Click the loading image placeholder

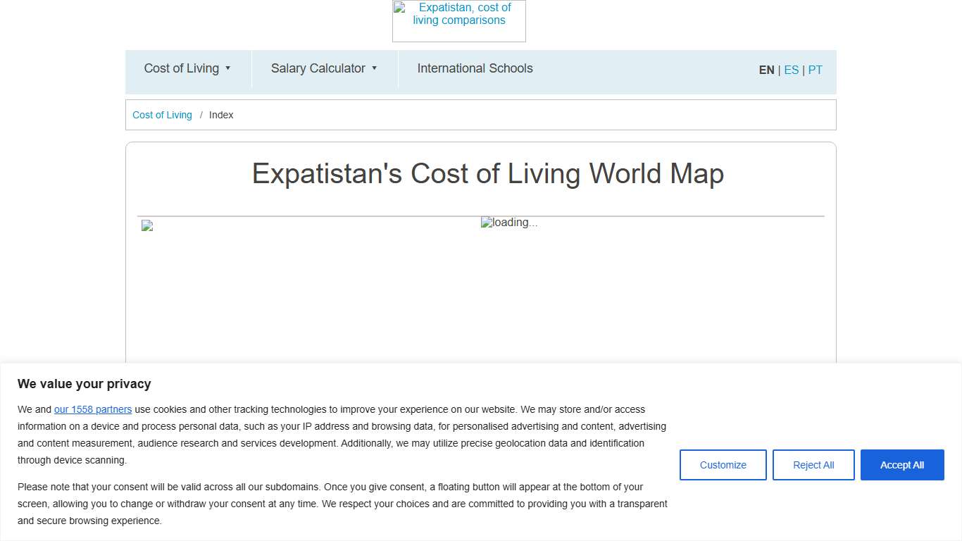508,223
